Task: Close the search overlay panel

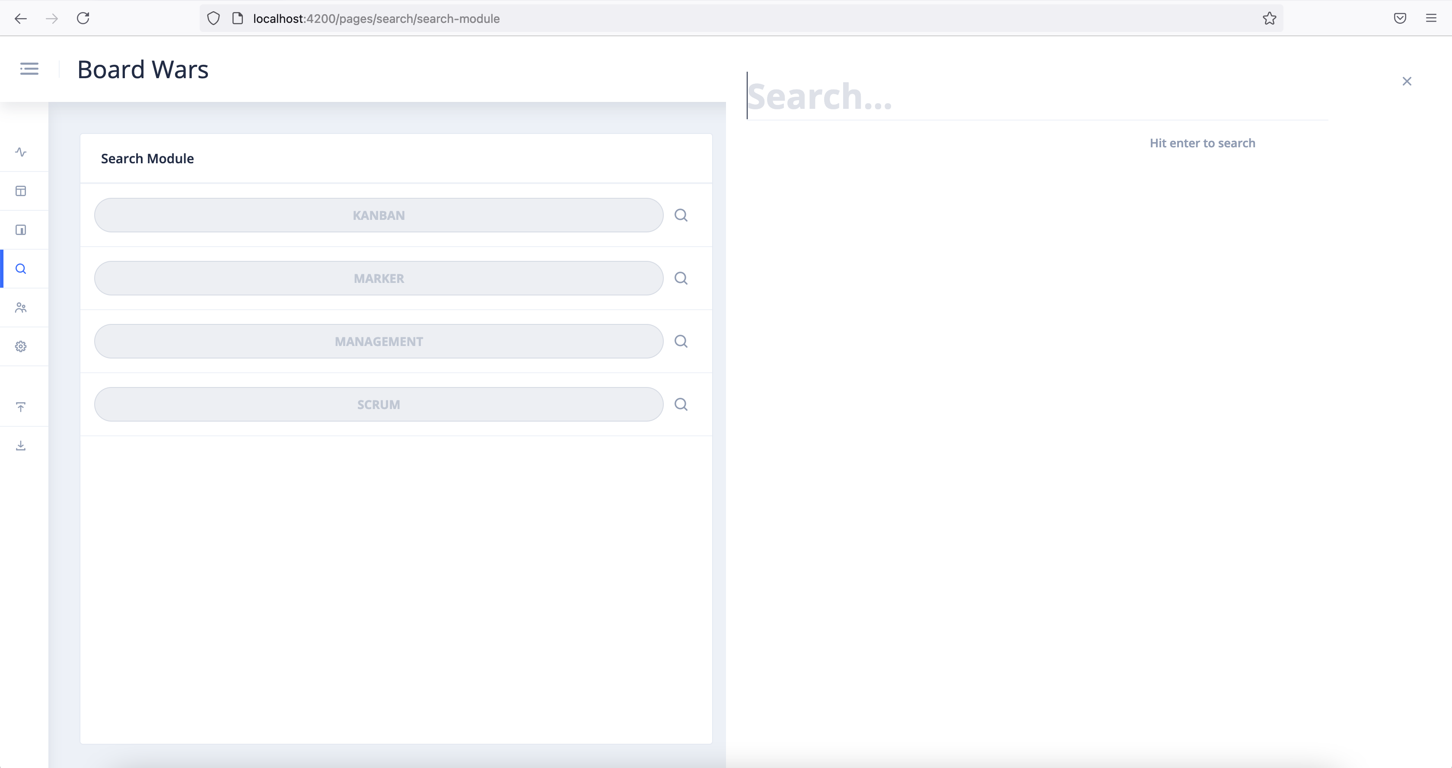Action: pos(1407,81)
